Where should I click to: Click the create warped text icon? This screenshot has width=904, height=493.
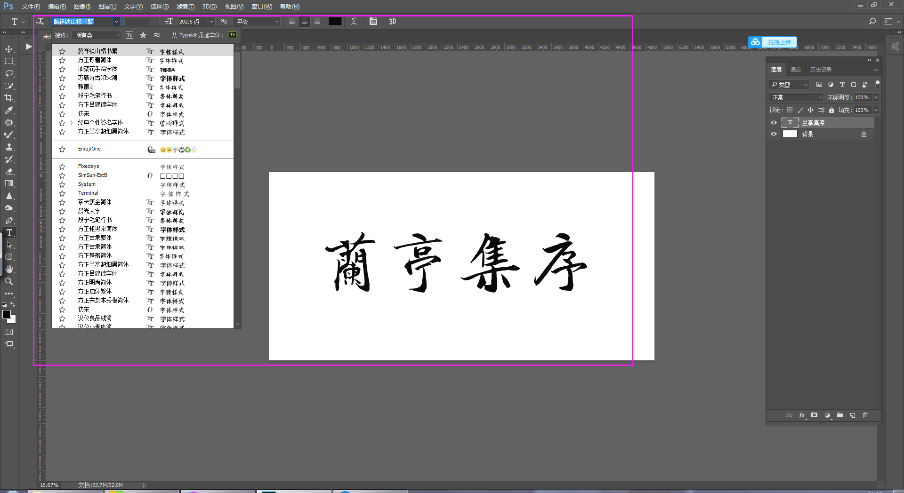354,21
